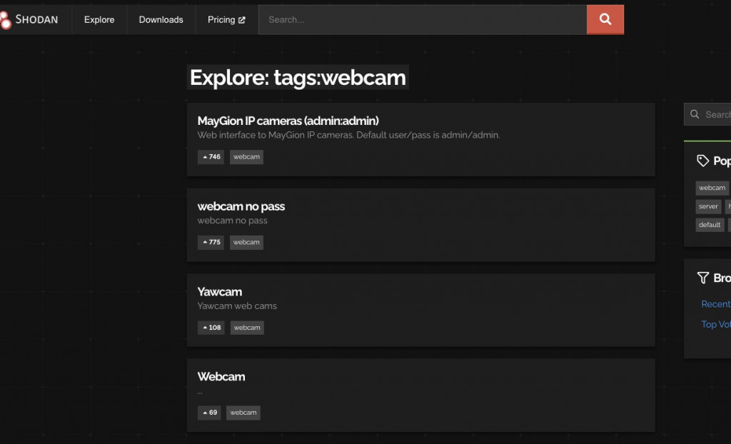Open the Yawcam result title

point(220,292)
